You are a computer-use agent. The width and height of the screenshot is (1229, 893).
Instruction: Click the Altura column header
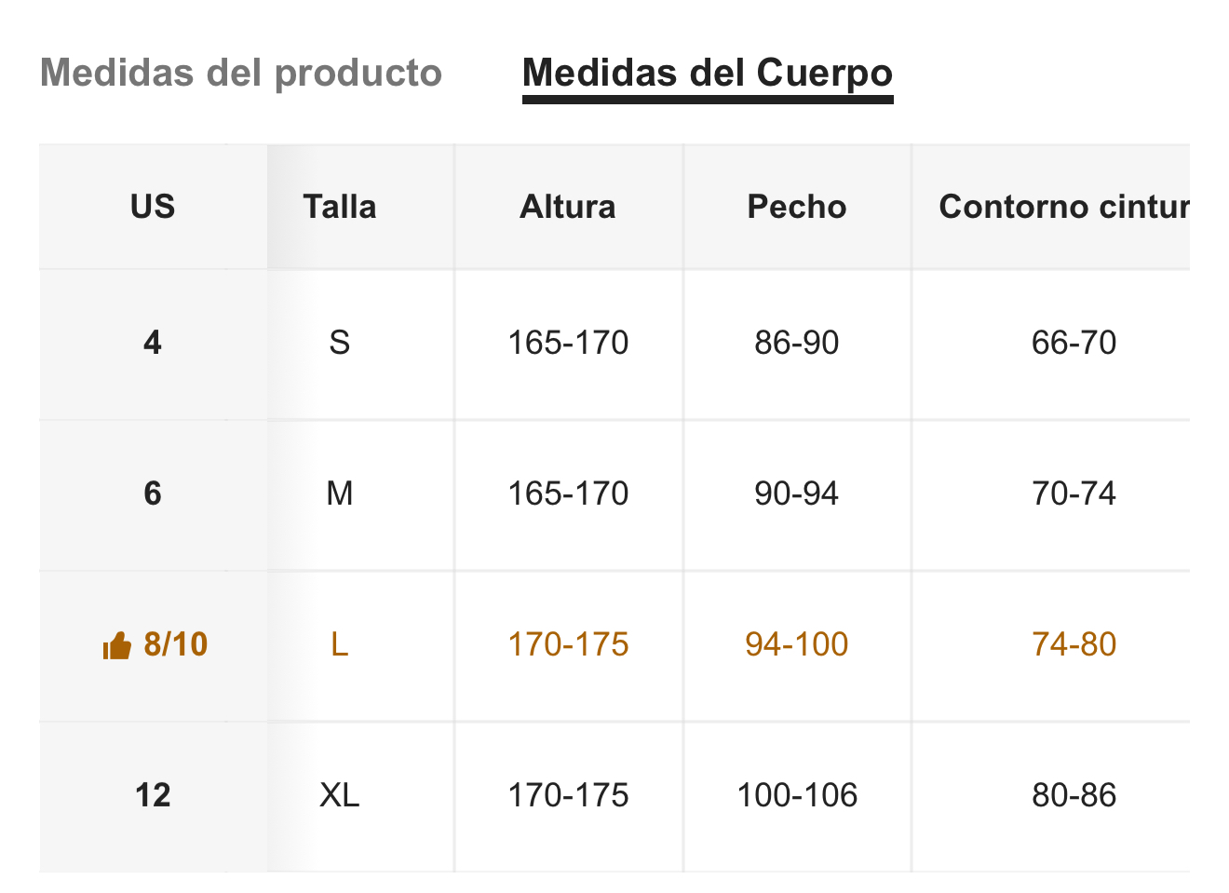click(568, 207)
